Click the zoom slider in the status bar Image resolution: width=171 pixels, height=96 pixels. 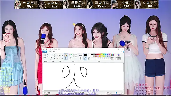pyautogui.click(x=116, y=93)
